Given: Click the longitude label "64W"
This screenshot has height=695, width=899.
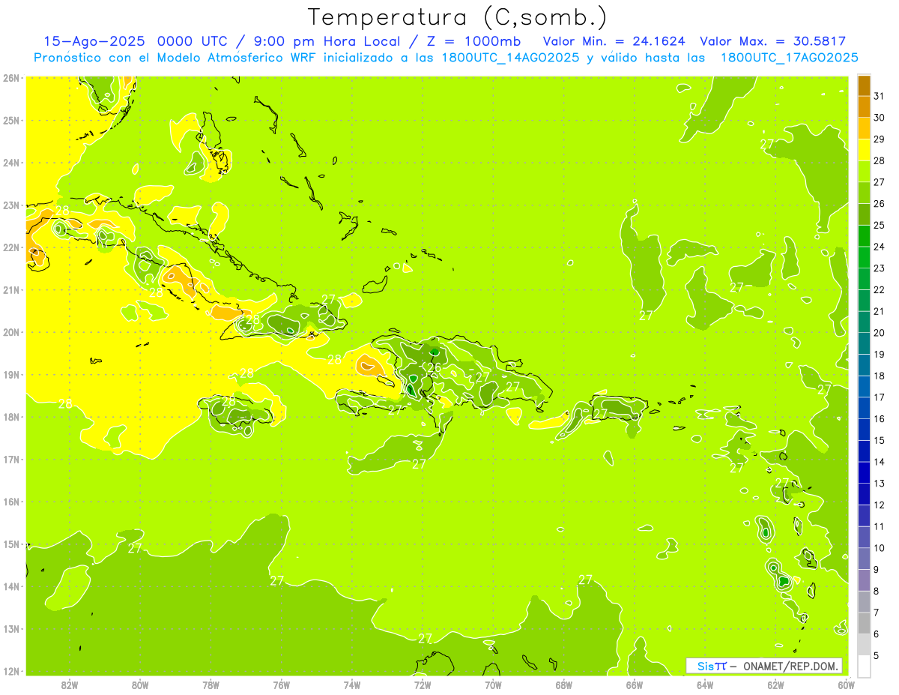Looking at the screenshot, I should click(705, 685).
